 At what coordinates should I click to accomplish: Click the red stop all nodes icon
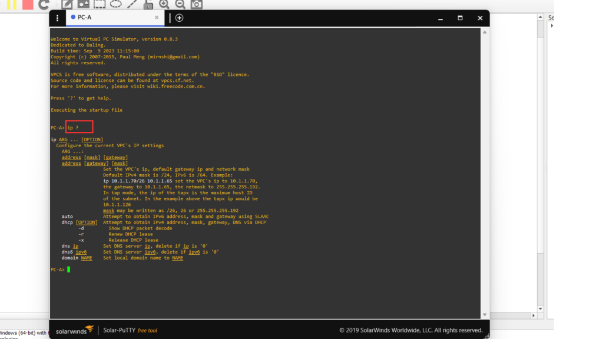[x=27, y=4]
